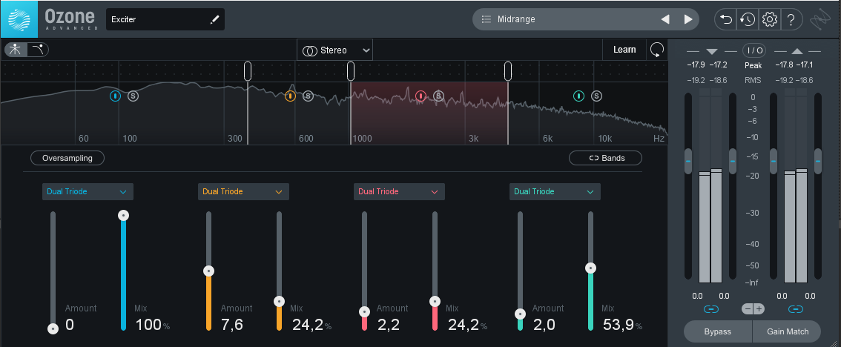Viewport: 841px width, 347px height.
Task: Open Ozone settings gear icon
Action: pyautogui.click(x=769, y=19)
